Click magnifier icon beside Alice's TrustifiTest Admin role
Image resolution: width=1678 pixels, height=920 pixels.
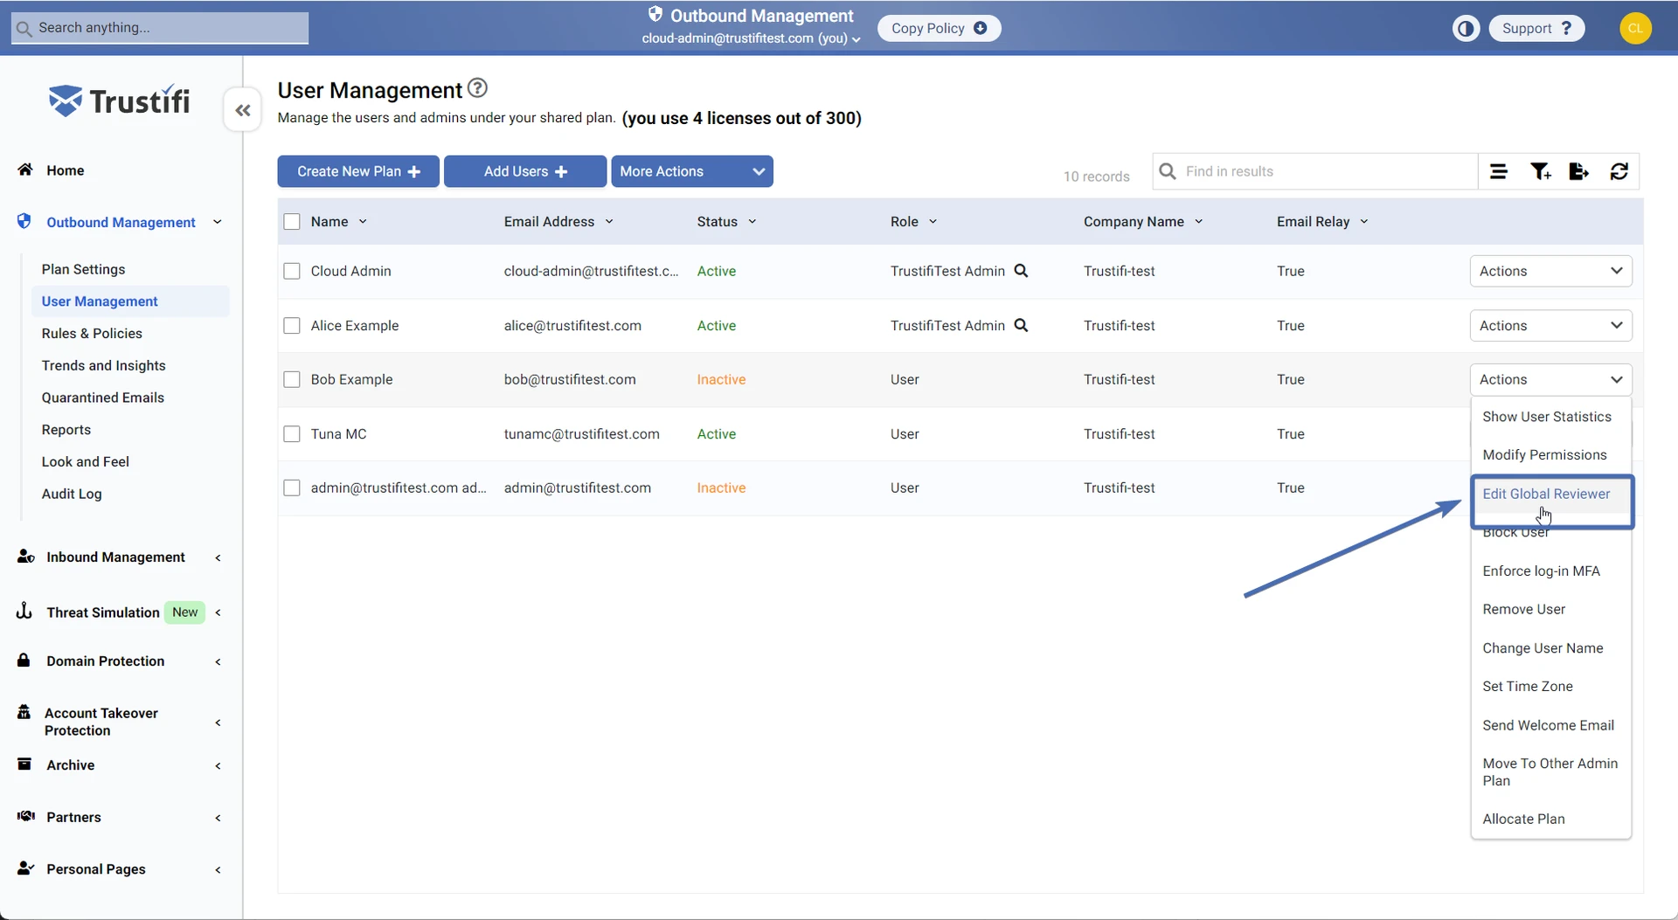(x=1021, y=326)
